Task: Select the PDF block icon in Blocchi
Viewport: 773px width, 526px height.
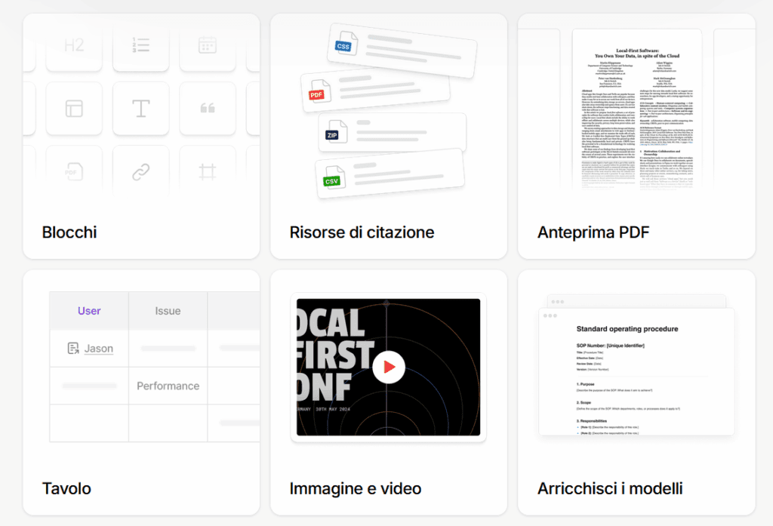Action: click(x=74, y=172)
